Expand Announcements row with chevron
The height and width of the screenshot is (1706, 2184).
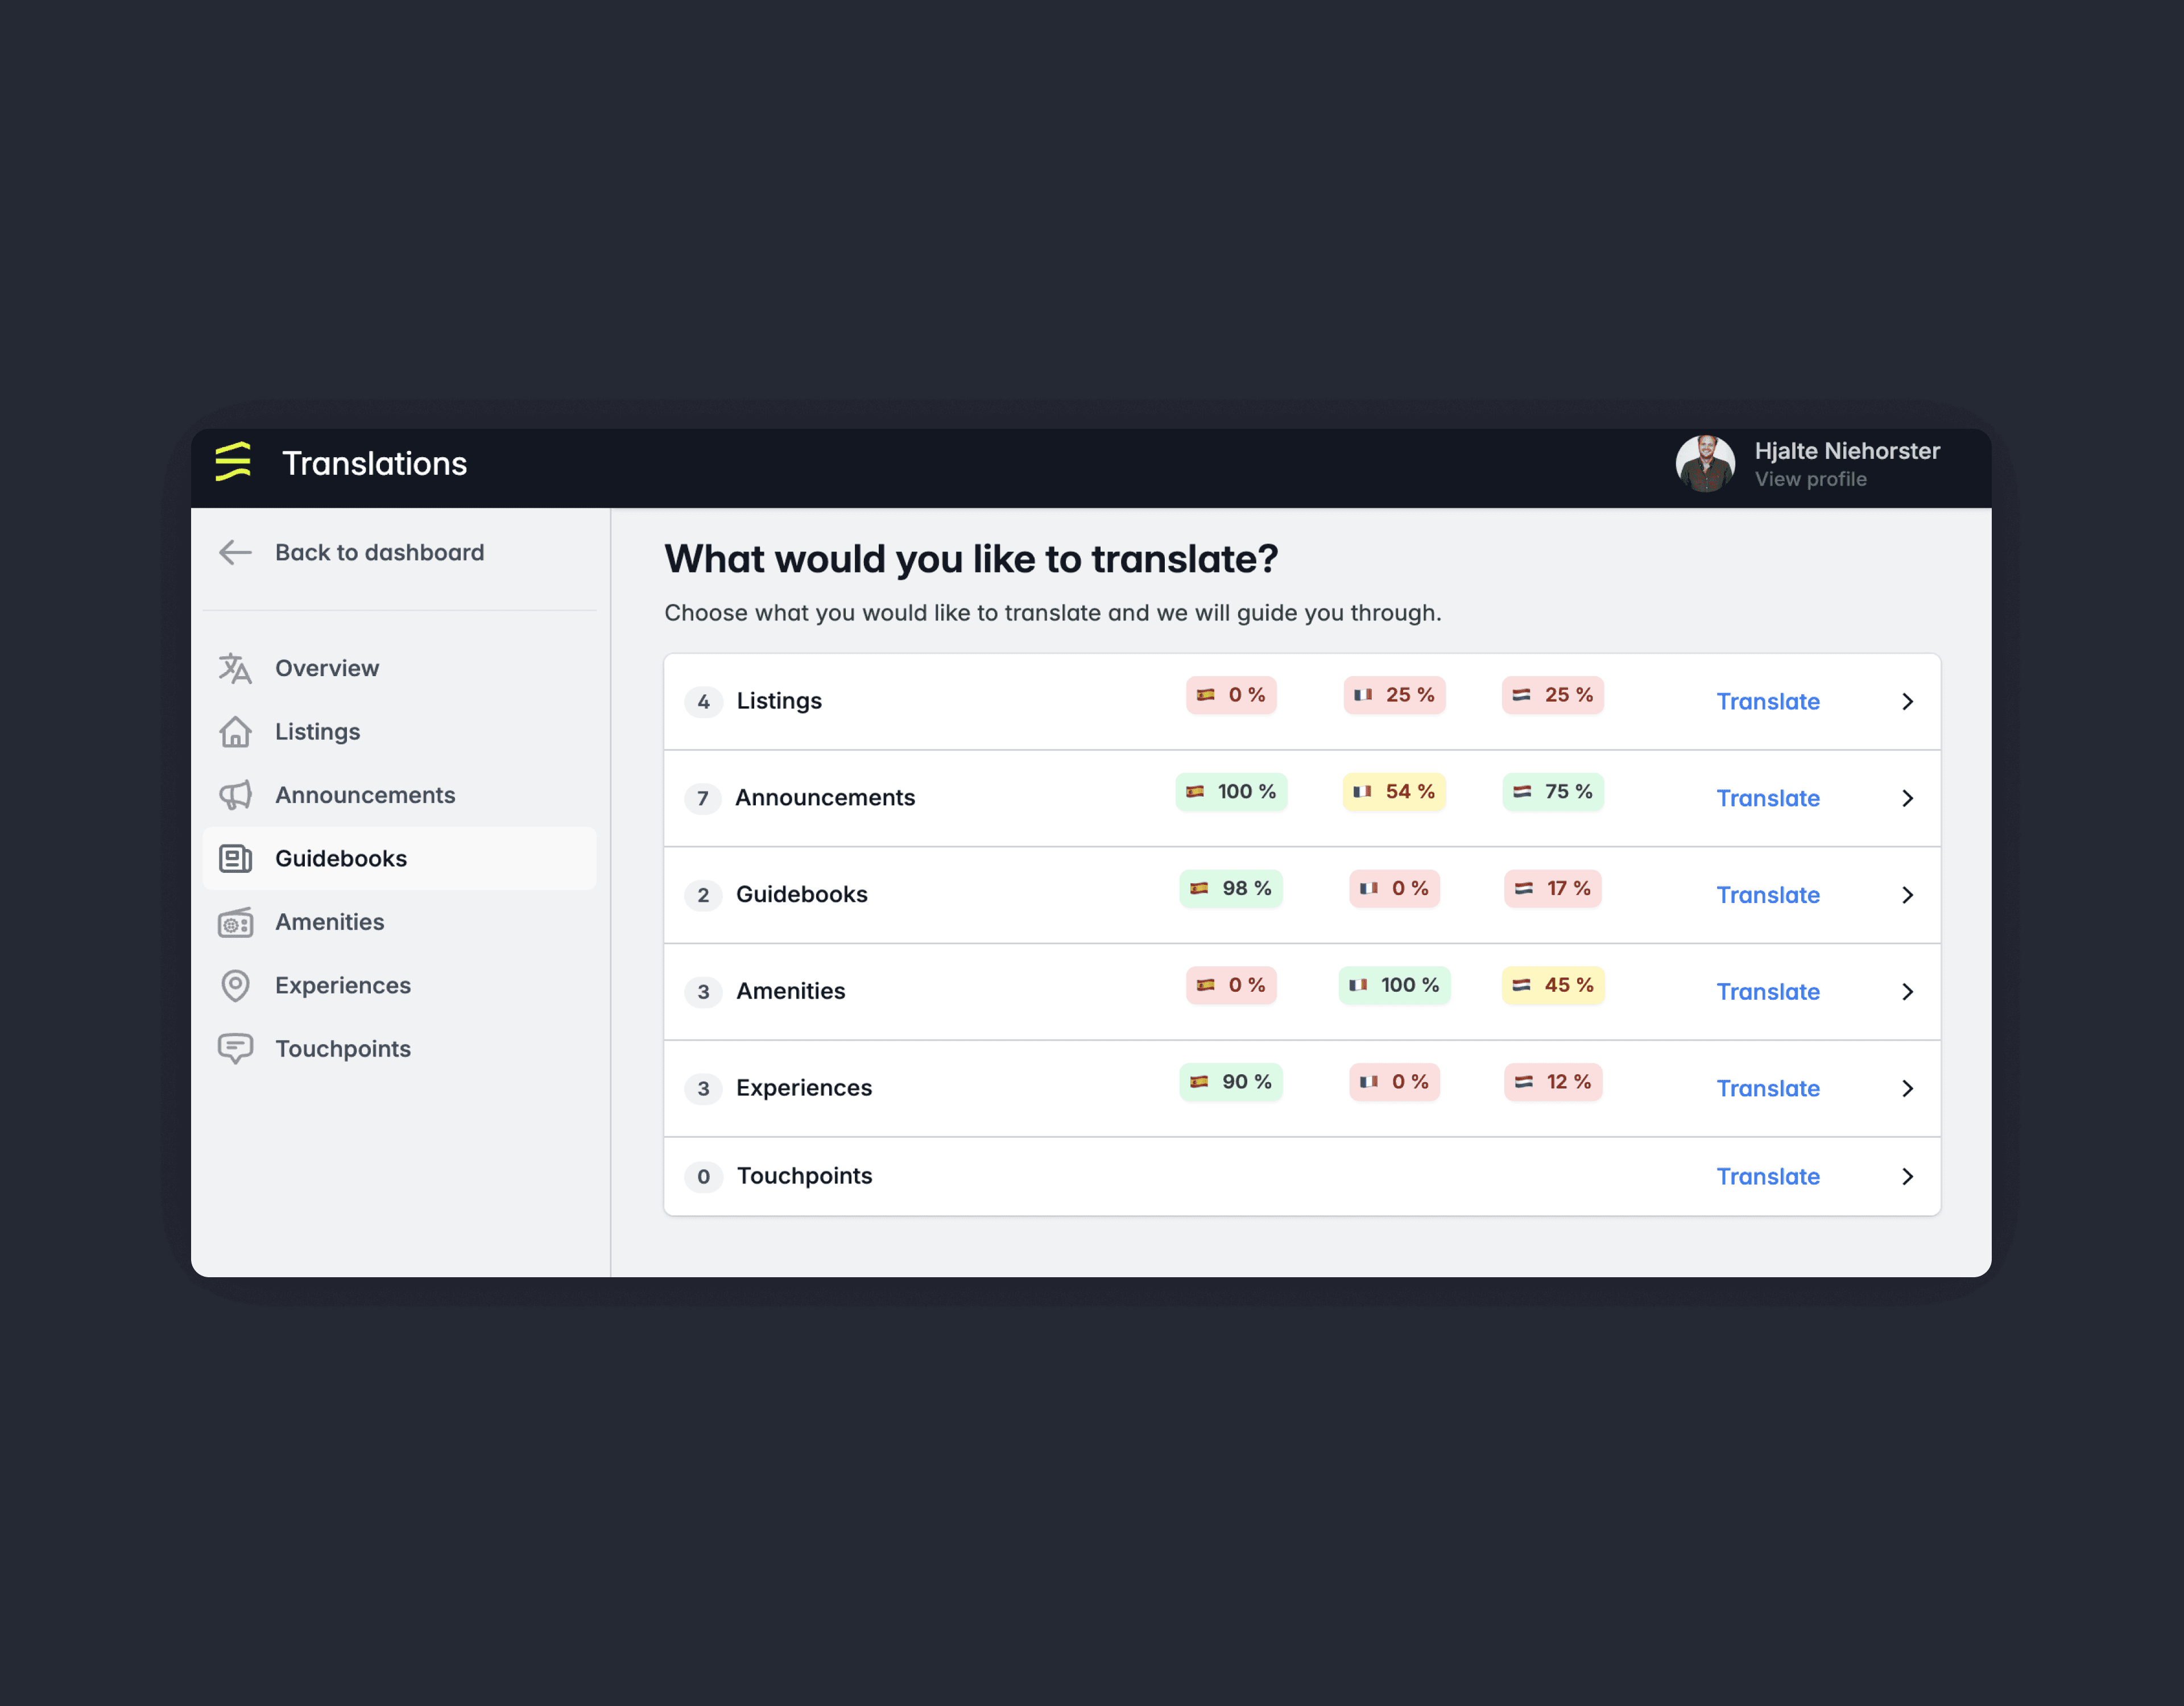tap(1907, 798)
